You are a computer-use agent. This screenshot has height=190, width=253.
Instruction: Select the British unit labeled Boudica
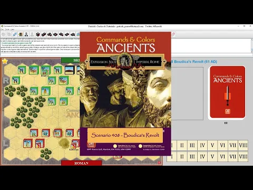(45, 71)
